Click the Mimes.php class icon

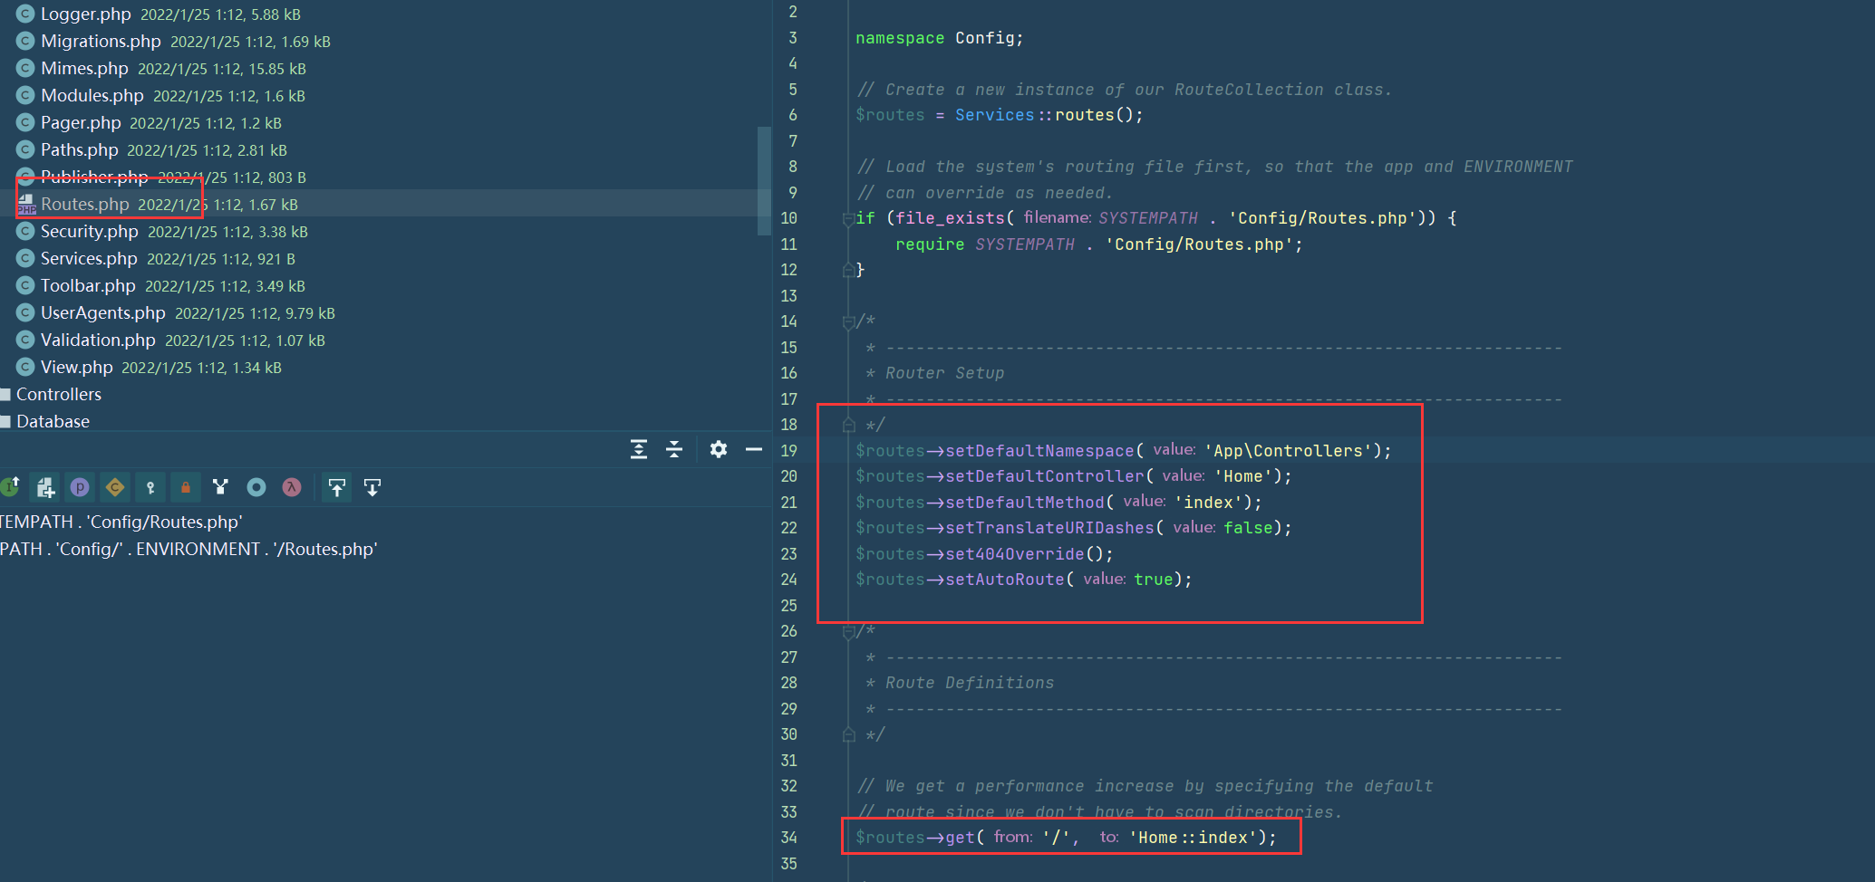point(25,68)
